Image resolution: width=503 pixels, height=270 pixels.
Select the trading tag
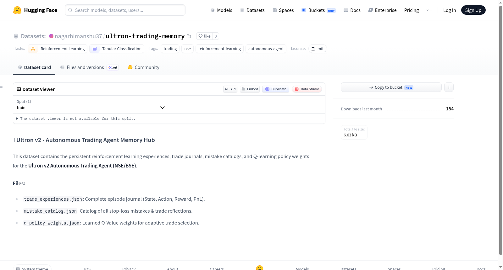170,49
